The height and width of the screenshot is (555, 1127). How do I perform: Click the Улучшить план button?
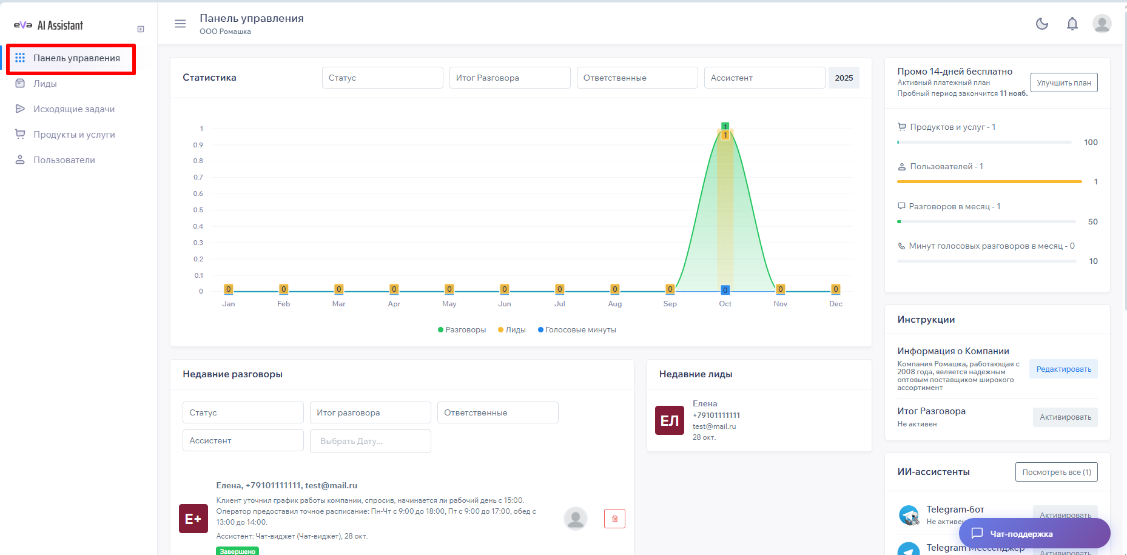click(x=1063, y=82)
